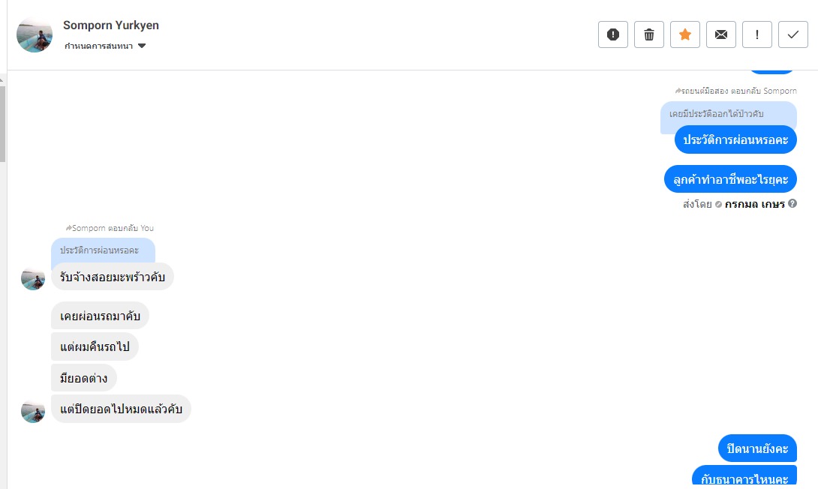
Task: Click Somporn's avatar beside รับจ้างสอยมะพร้าวคับ
Action: tap(33, 278)
